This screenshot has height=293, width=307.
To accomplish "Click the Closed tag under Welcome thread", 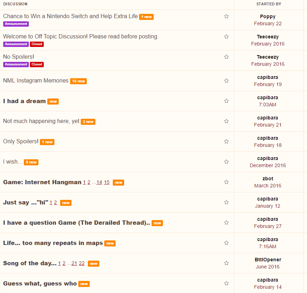I will pyautogui.click(x=37, y=44).
